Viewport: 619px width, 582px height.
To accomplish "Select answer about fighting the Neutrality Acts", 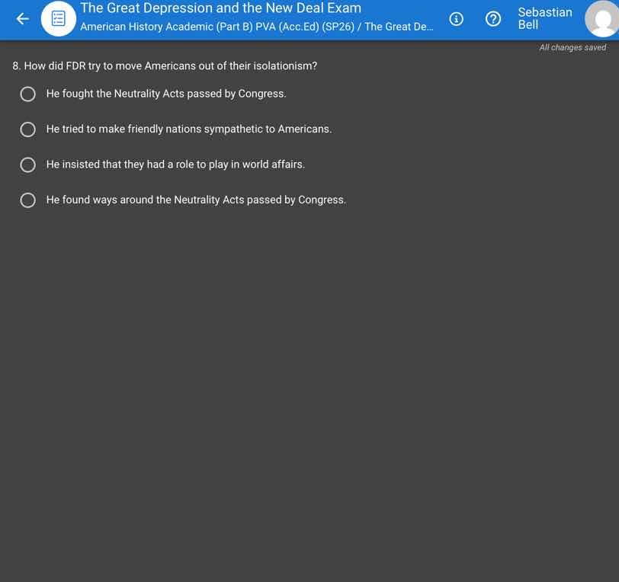I will pyautogui.click(x=28, y=94).
